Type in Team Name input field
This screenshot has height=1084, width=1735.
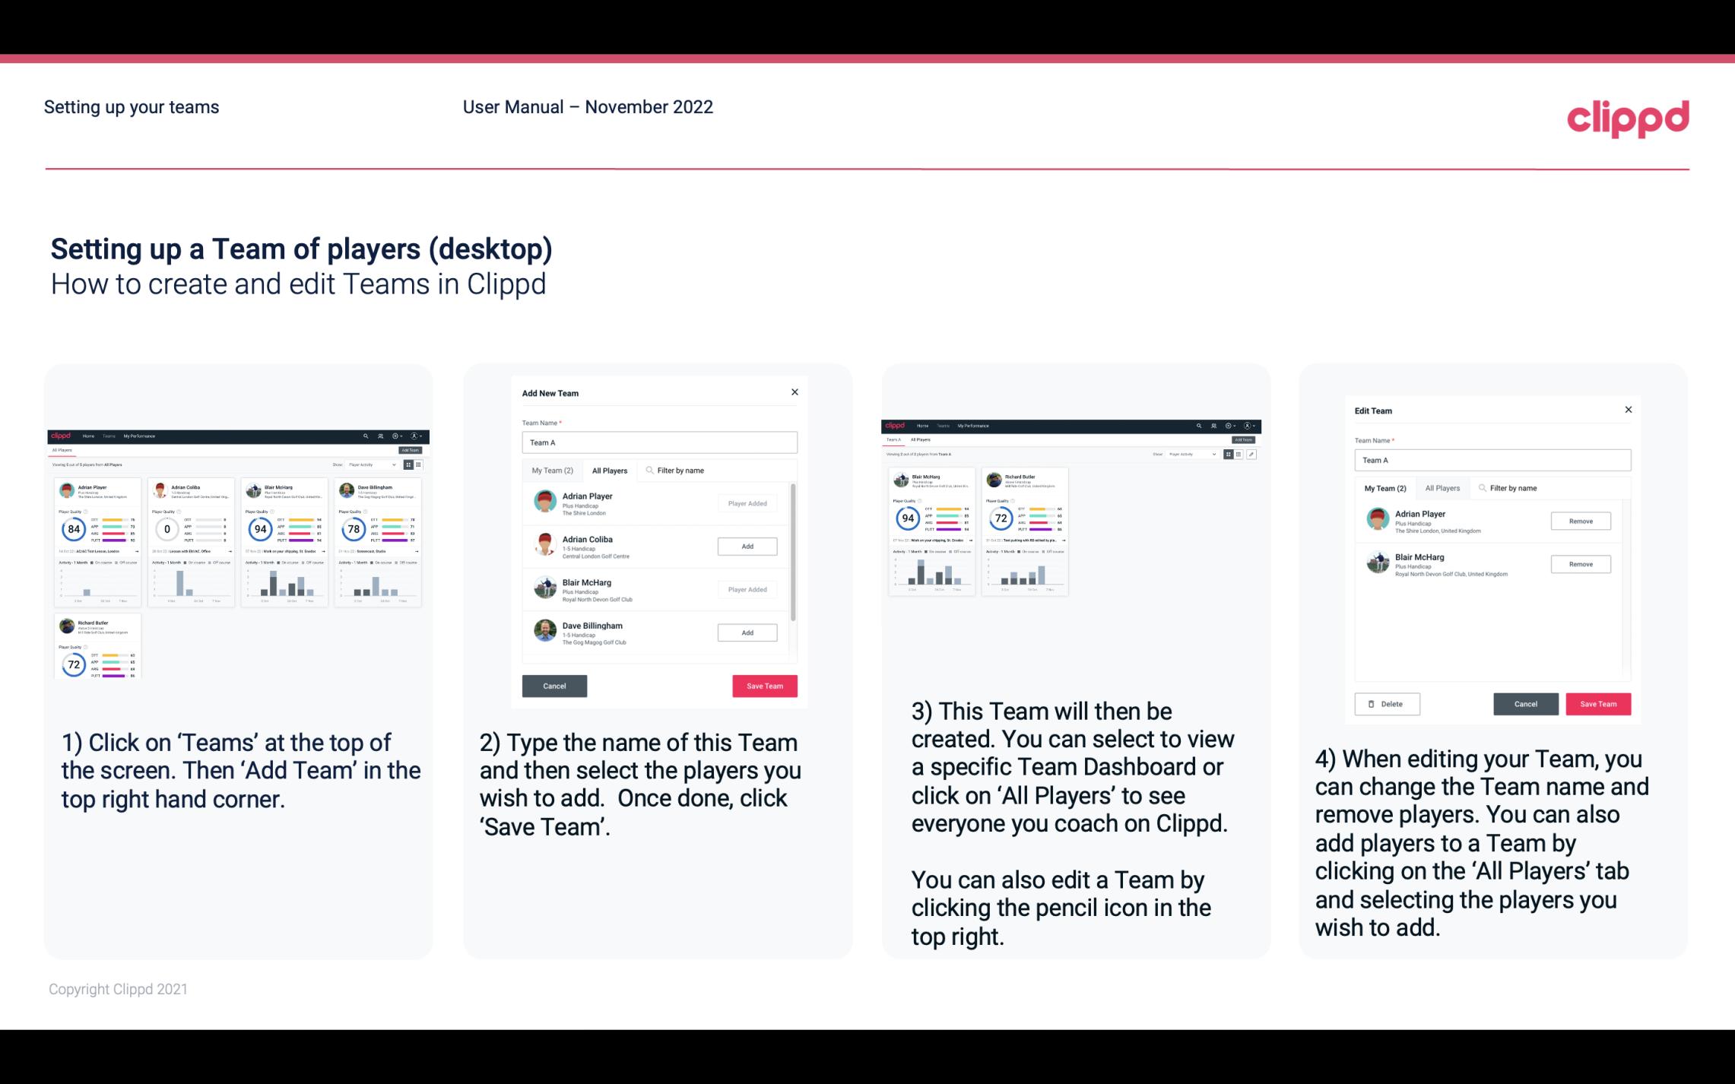click(659, 442)
